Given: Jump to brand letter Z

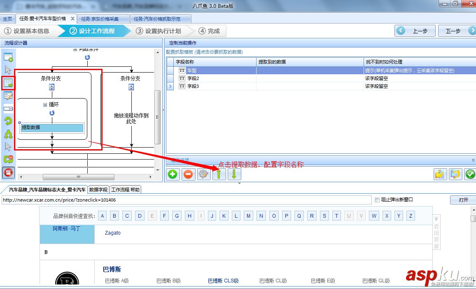Looking at the screenshot, I should (x=411, y=216).
